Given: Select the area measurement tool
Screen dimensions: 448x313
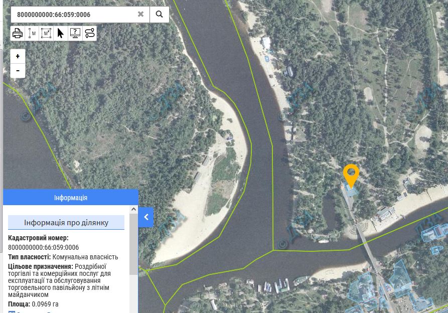Looking at the screenshot, I should 46,34.
